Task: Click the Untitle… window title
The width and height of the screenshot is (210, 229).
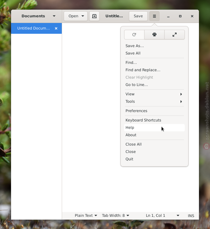Action: tap(114, 16)
